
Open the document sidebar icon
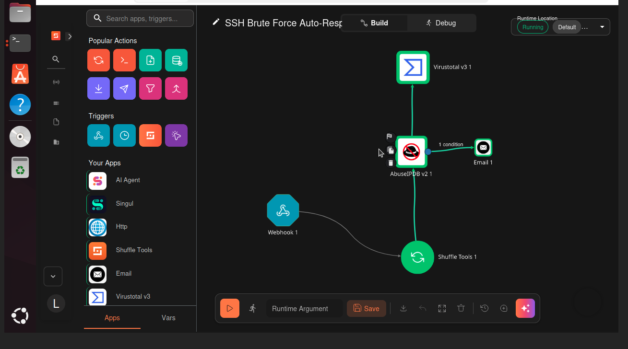coord(56,122)
